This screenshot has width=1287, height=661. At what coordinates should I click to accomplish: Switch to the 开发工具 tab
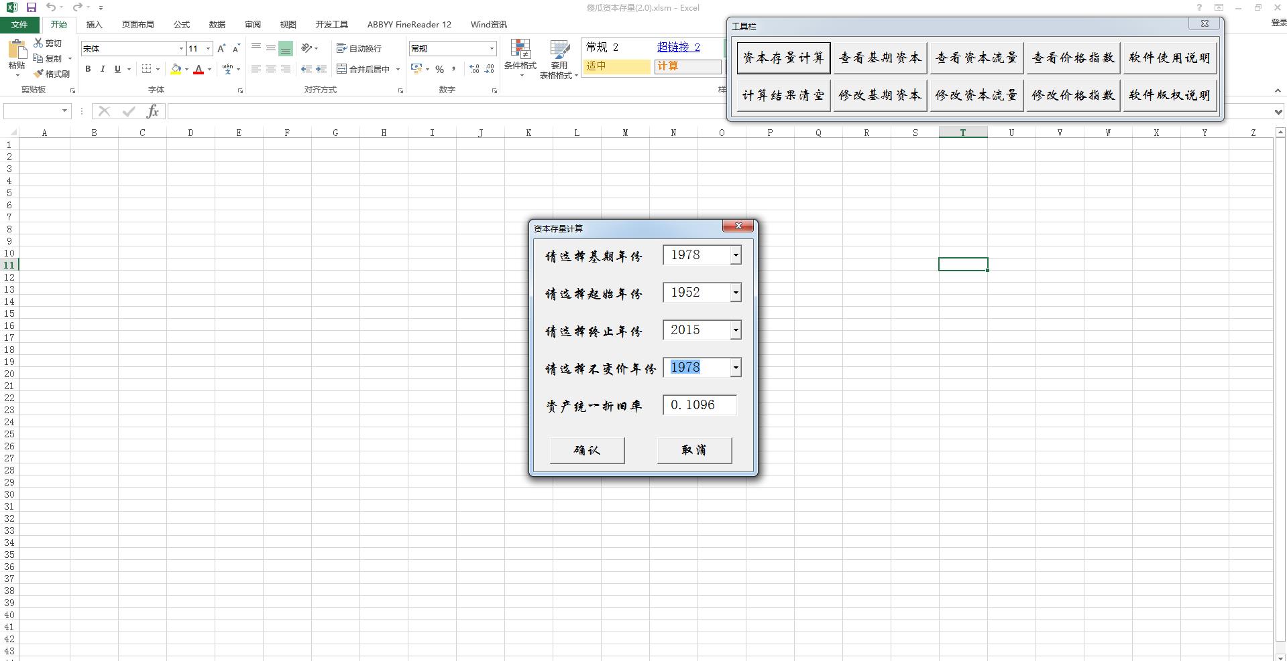pyautogui.click(x=331, y=25)
